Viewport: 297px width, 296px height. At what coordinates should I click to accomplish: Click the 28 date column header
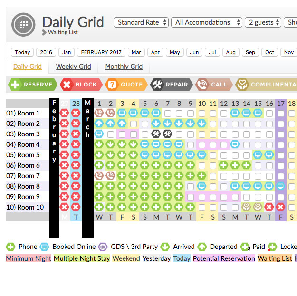76,104
